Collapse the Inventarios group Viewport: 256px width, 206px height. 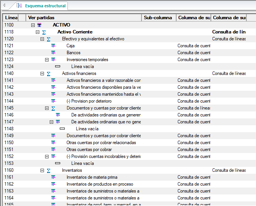(x=42, y=170)
